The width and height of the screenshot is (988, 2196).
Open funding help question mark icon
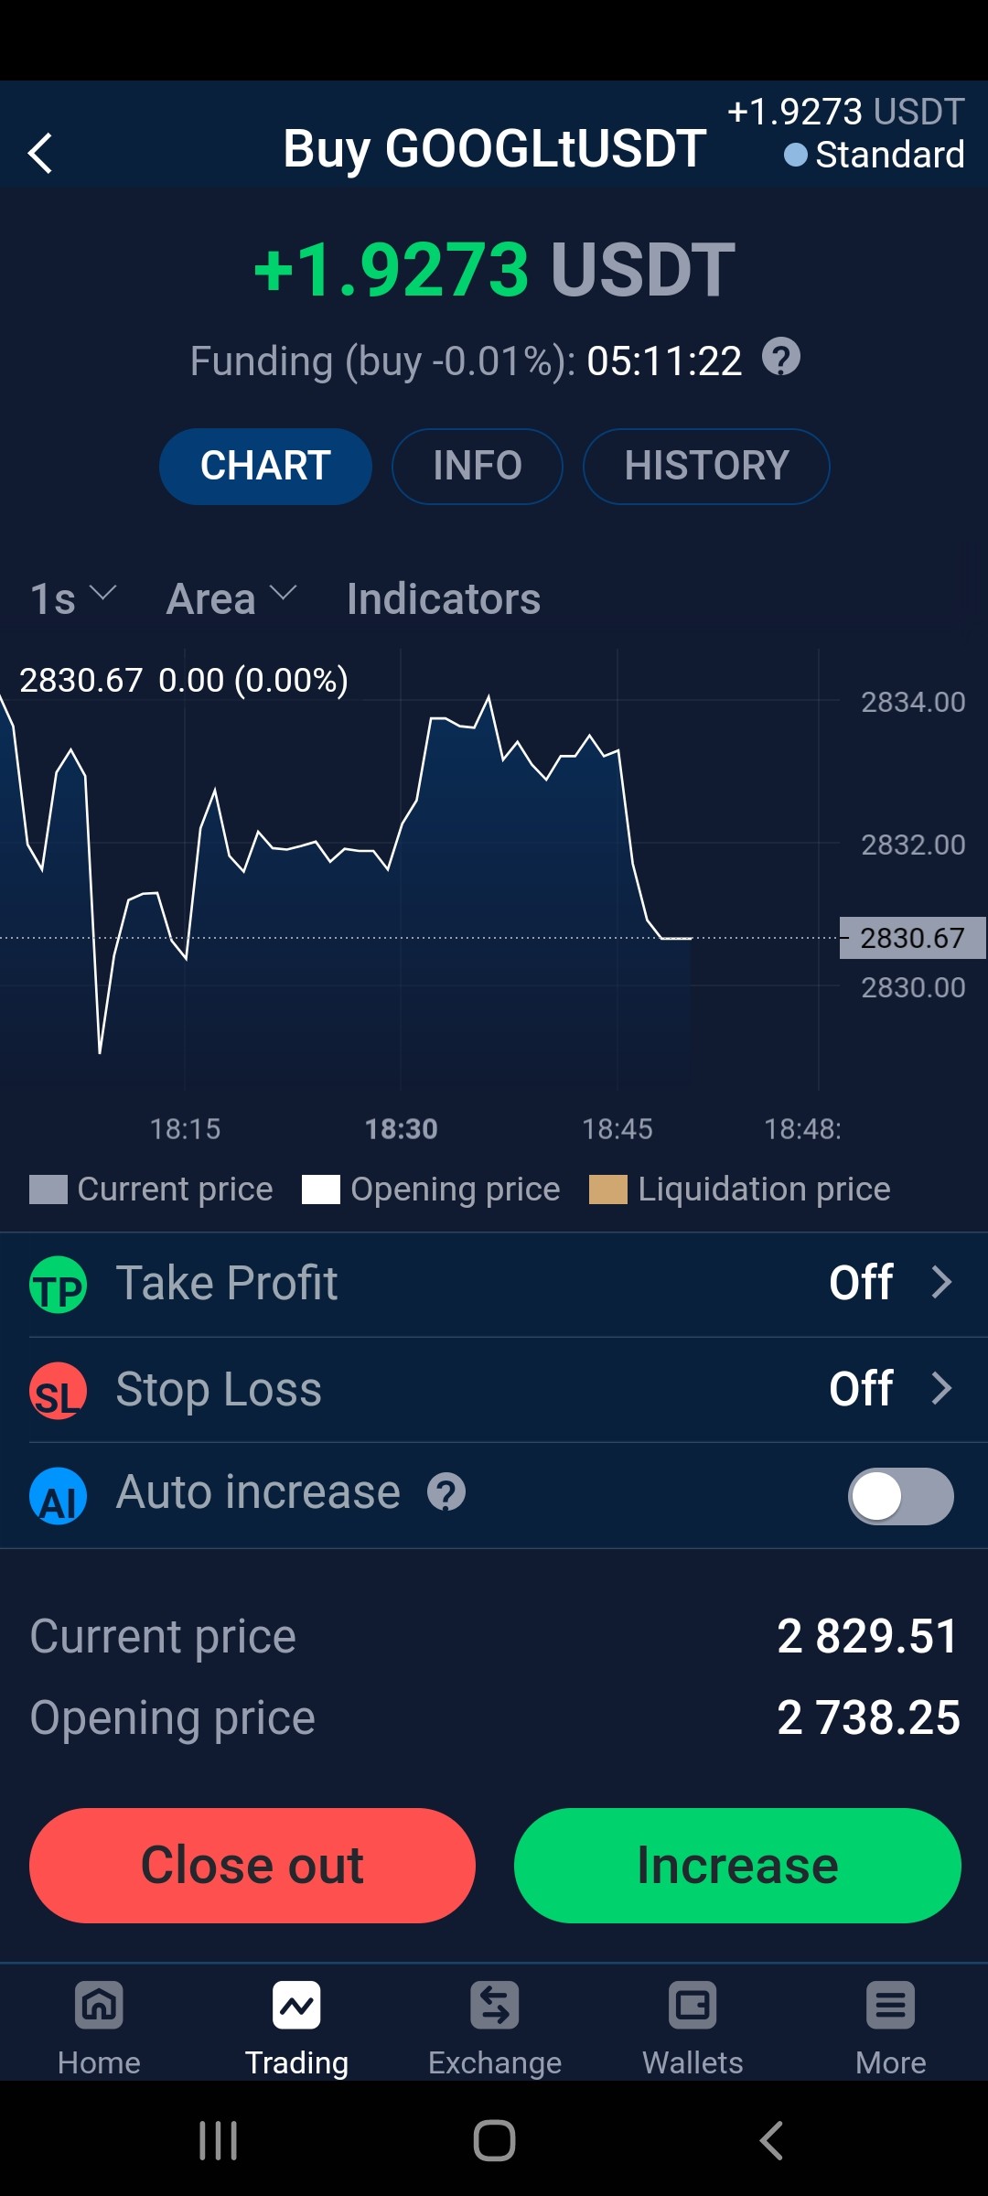click(781, 357)
